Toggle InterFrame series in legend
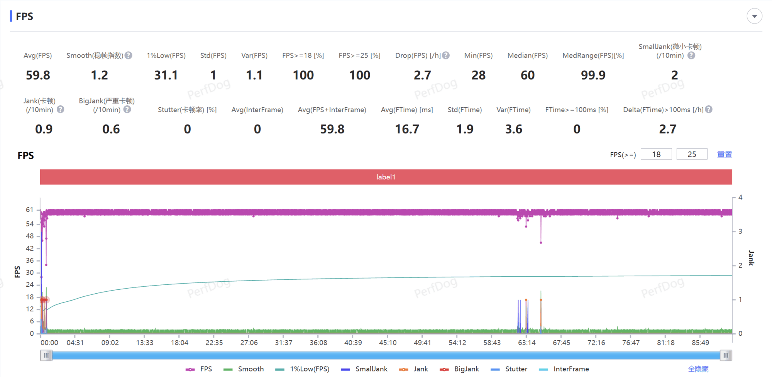772x377 pixels. click(x=564, y=369)
